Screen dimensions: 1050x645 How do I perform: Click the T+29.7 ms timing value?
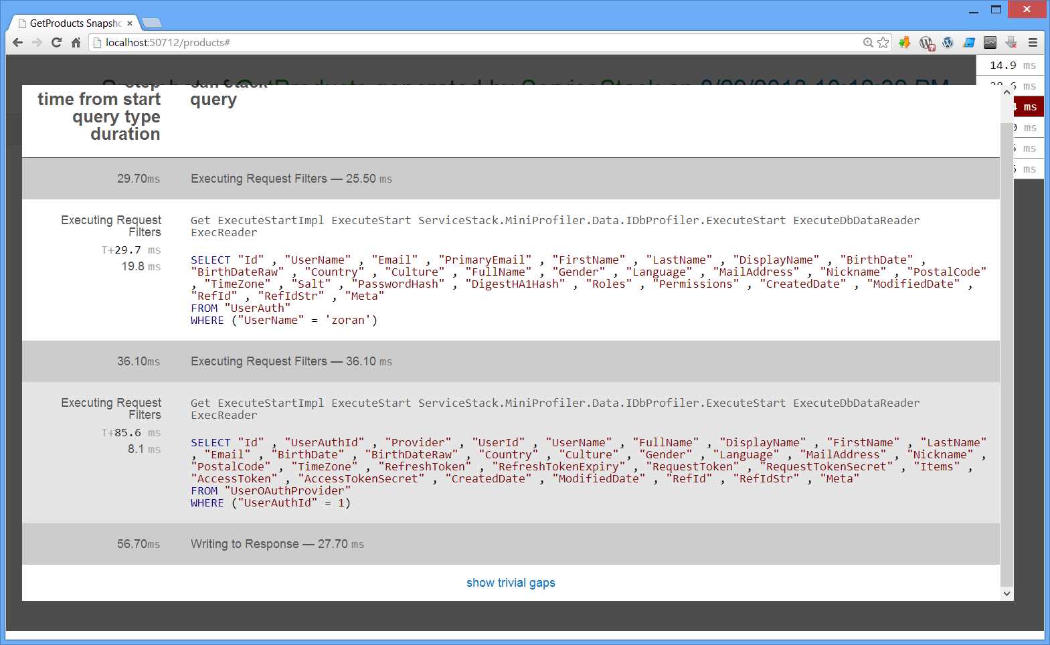tap(131, 250)
